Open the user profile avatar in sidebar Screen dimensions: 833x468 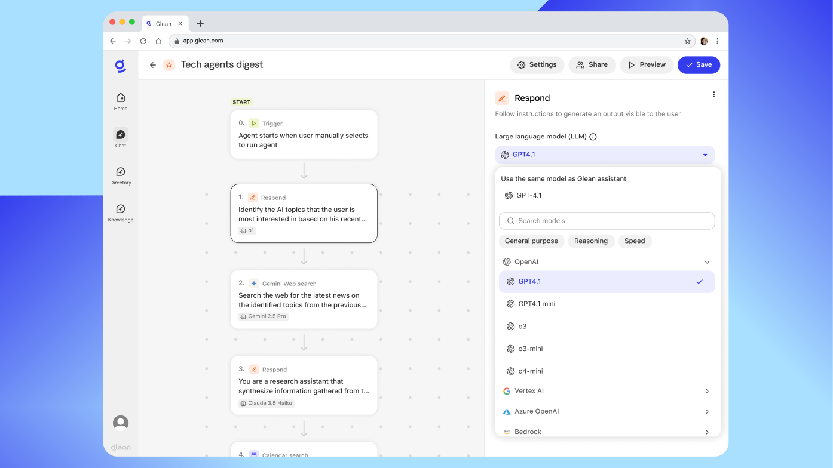[x=121, y=423]
